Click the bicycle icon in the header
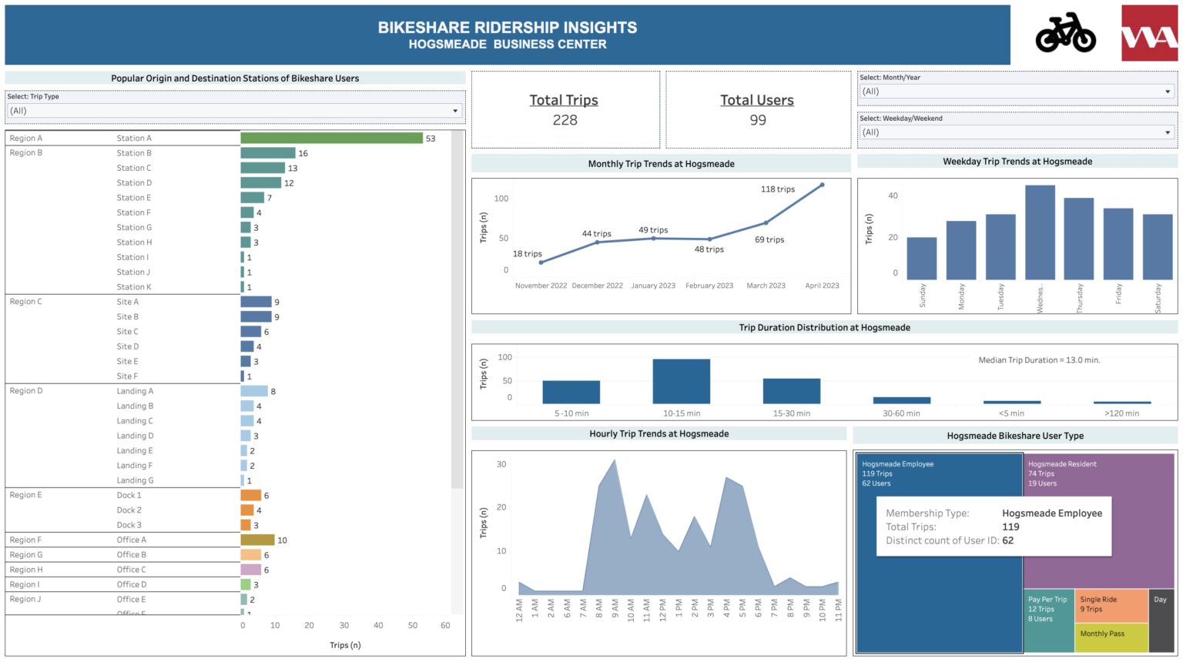This screenshot has height=662, width=1183. coord(1065,34)
